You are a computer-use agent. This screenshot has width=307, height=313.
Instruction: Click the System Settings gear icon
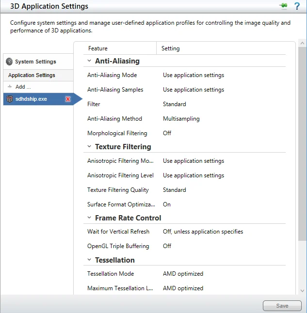9,62
